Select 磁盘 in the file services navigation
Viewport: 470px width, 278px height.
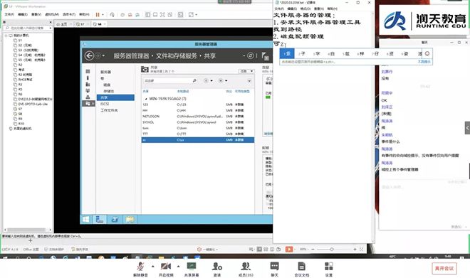pos(107,85)
